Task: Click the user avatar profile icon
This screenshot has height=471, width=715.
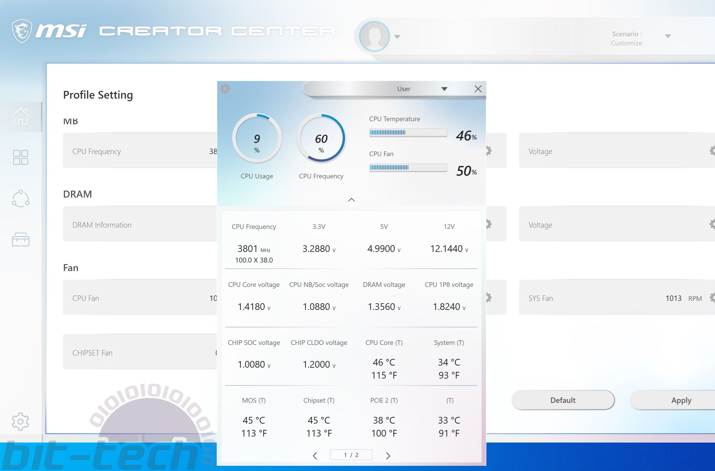Action: [x=374, y=36]
